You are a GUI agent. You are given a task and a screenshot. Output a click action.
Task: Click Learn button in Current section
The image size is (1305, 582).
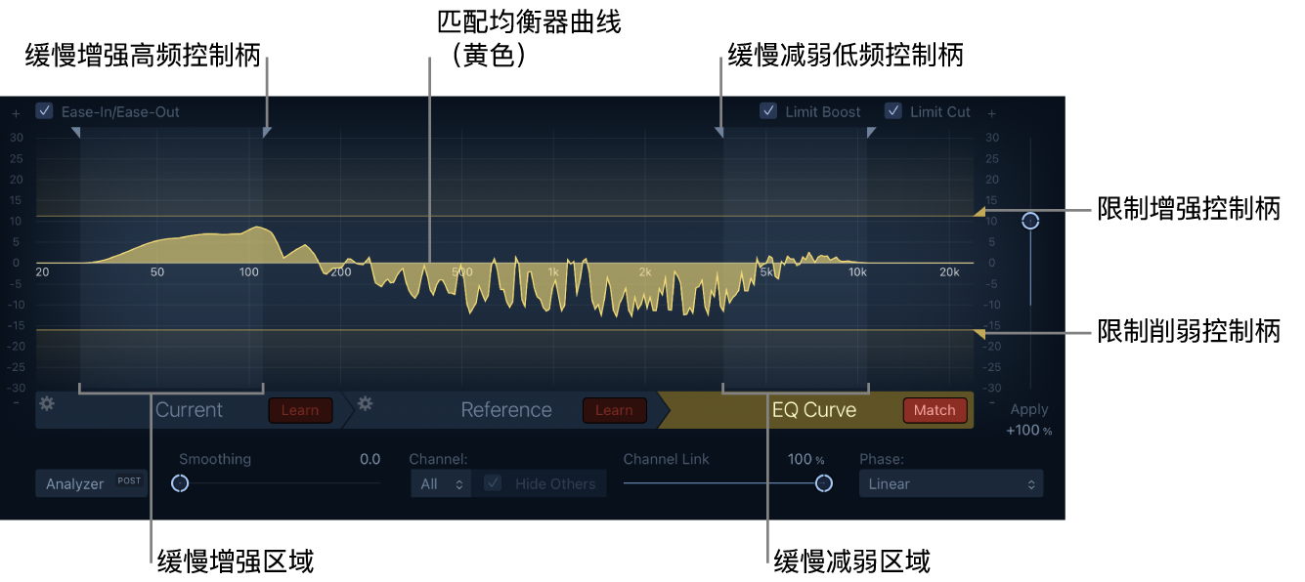click(300, 410)
